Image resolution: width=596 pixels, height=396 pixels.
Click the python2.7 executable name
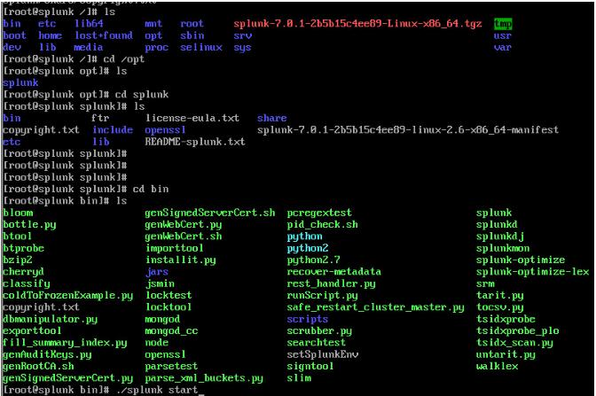[313, 260]
